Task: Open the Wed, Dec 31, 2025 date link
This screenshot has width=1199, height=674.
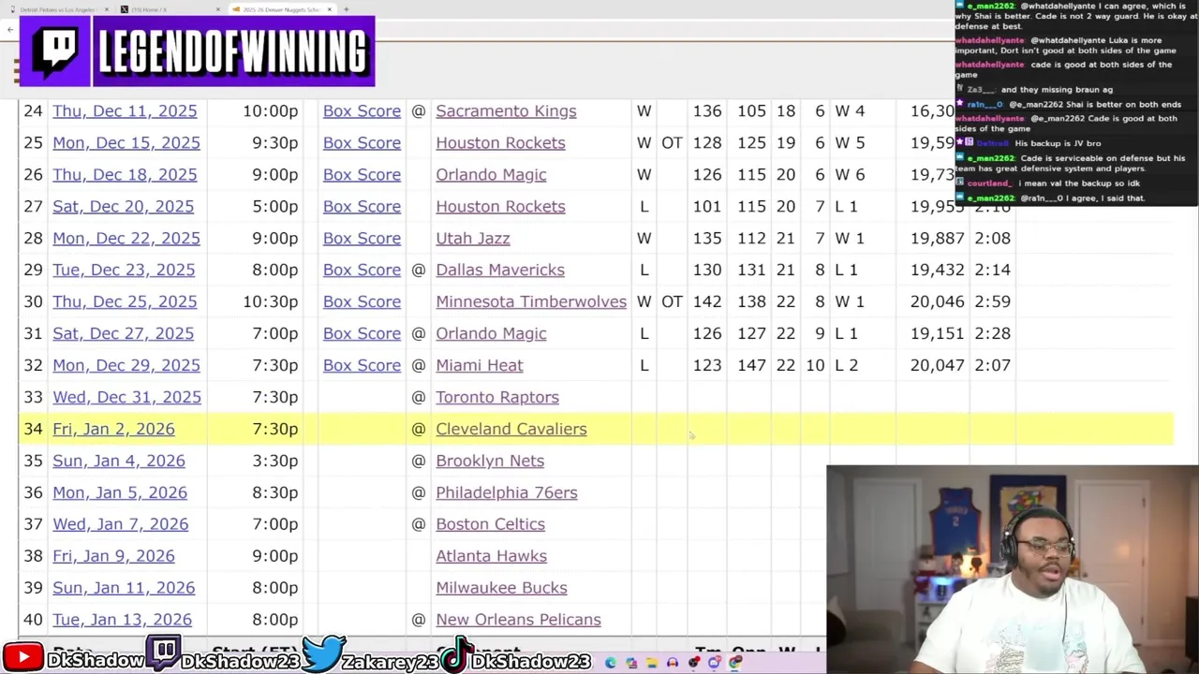Action: 126,398
